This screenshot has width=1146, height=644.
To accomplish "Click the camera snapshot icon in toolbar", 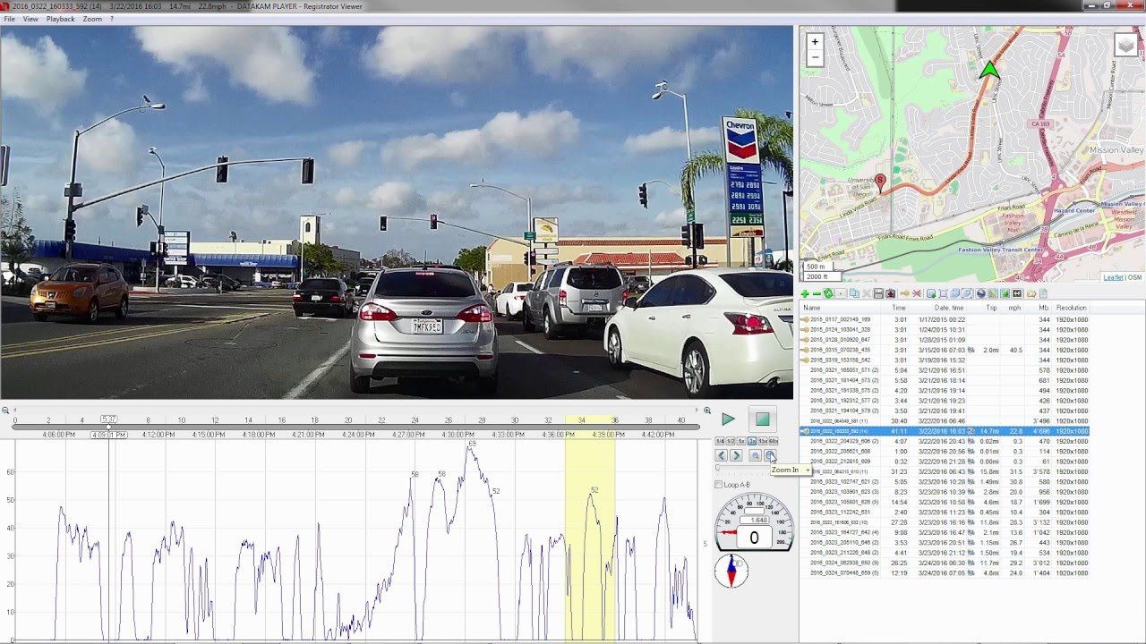I will 890,293.
